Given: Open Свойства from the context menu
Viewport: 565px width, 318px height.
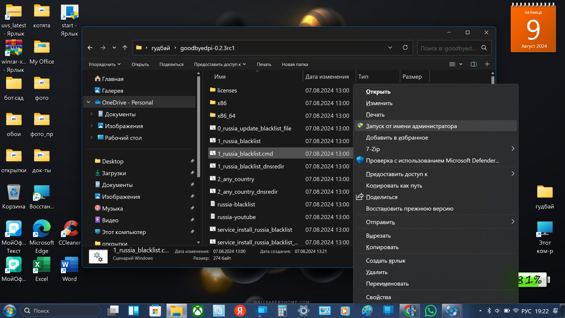Looking at the screenshot, I should click(x=436, y=297).
